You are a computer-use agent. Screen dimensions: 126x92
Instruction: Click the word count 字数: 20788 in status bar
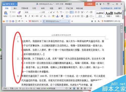pyautogui.click(x=41, y=88)
